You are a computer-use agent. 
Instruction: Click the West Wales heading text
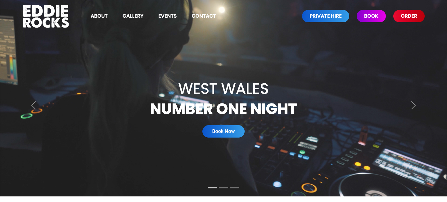[223, 89]
